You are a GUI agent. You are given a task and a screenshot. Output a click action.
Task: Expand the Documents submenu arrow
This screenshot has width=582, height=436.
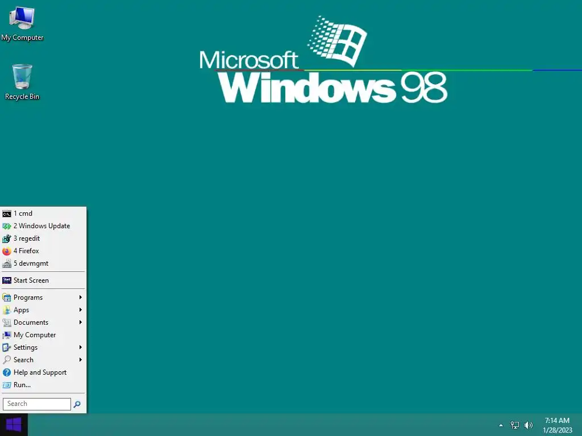point(81,322)
